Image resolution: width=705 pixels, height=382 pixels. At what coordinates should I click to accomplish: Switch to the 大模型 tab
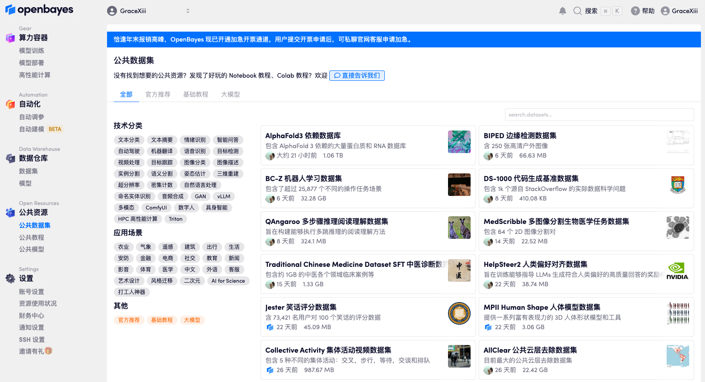(230, 94)
